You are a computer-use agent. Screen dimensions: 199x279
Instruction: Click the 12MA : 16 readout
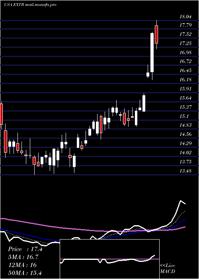(22, 265)
